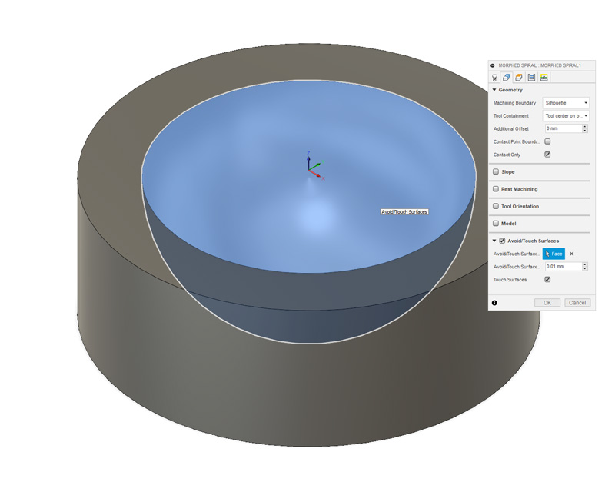Uncheck the Contact Only checkbox
This screenshot has height=492, width=615.
tap(547, 155)
